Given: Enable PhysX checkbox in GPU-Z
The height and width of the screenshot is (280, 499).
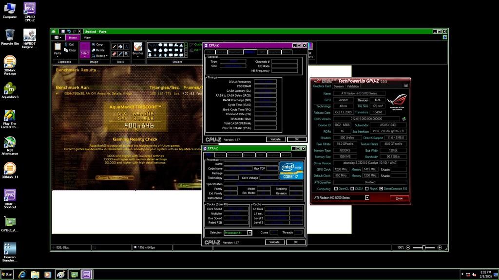Looking at the screenshot, I should (367, 189).
